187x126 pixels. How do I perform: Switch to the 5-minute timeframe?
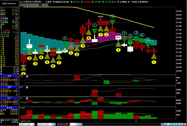point(24,5)
